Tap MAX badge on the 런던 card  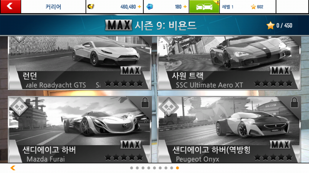click(x=131, y=70)
